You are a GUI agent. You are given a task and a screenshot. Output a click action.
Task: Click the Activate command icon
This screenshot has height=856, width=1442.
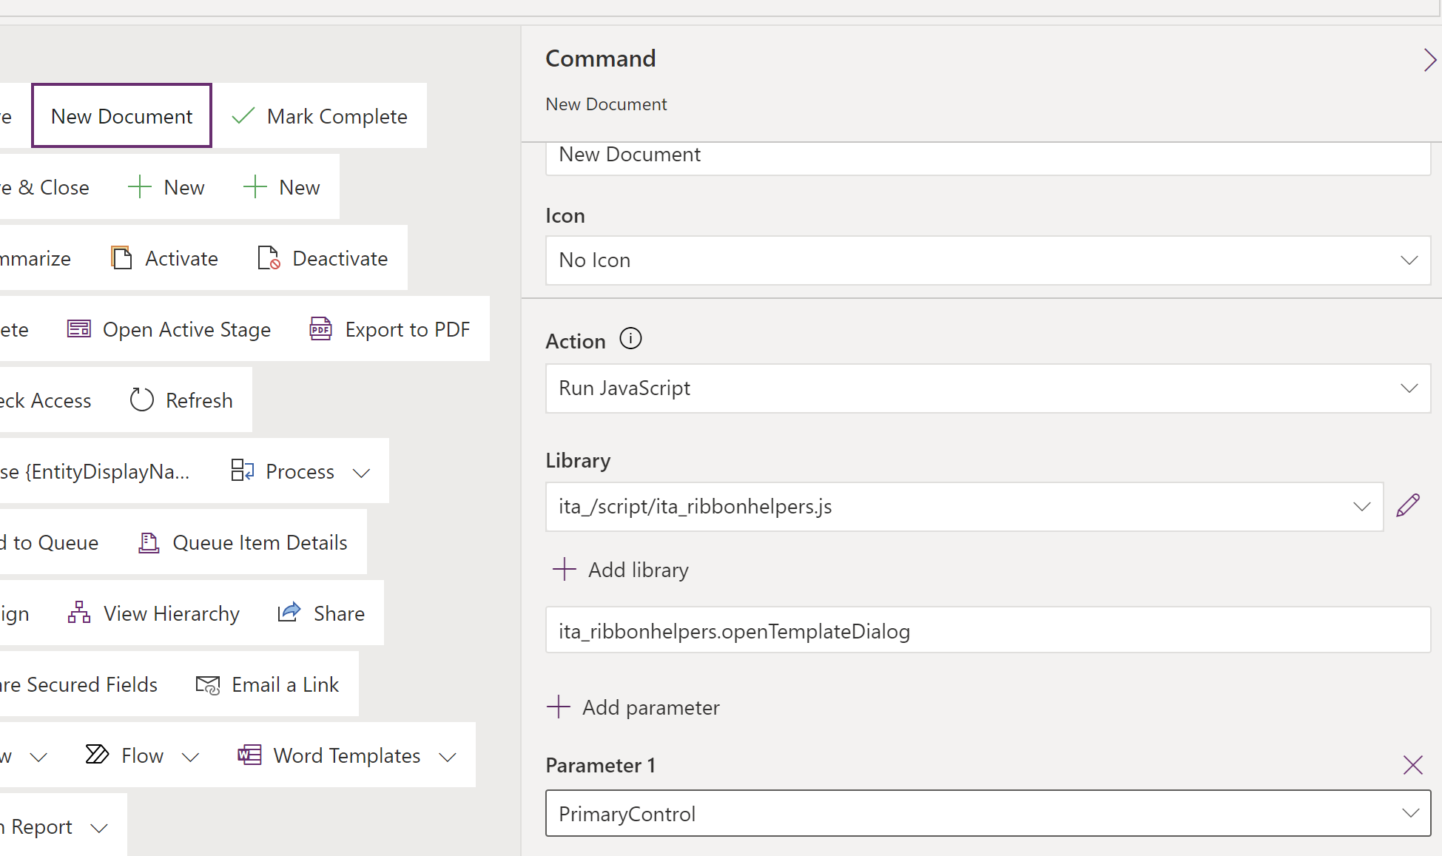tap(121, 257)
